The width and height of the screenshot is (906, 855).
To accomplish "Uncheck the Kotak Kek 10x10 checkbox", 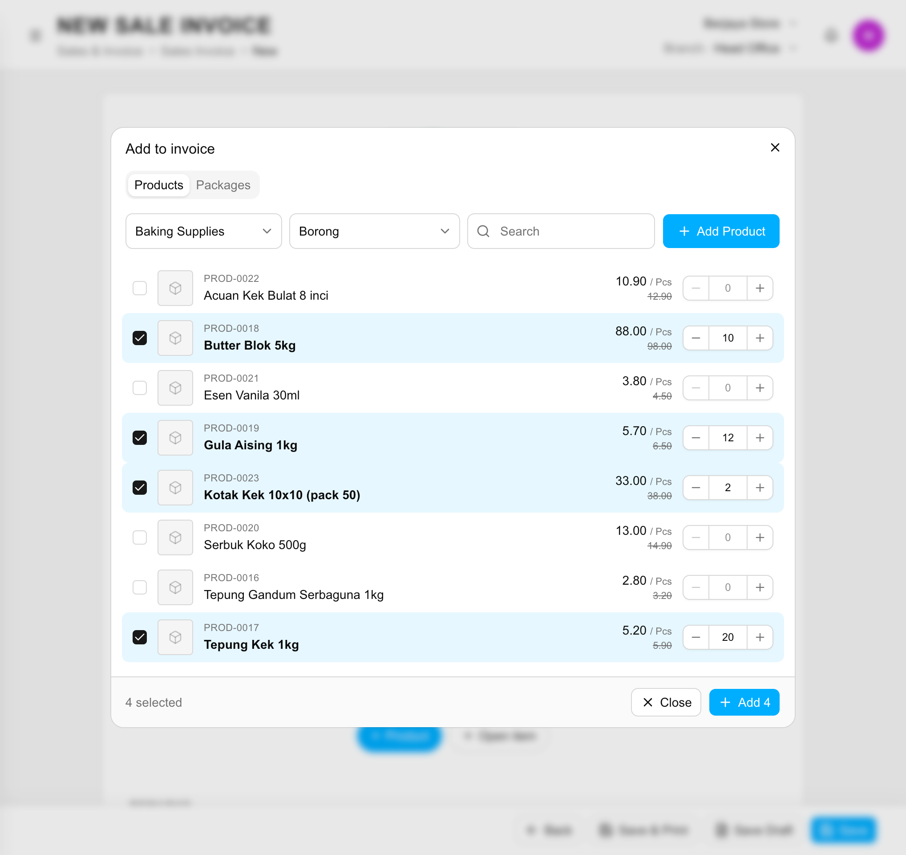I will click(139, 488).
